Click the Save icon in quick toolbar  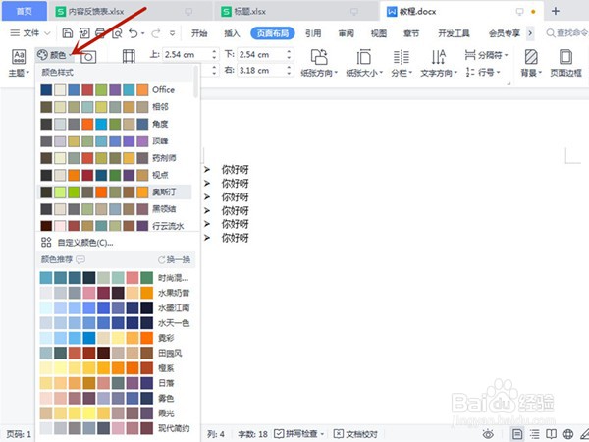pos(67,33)
